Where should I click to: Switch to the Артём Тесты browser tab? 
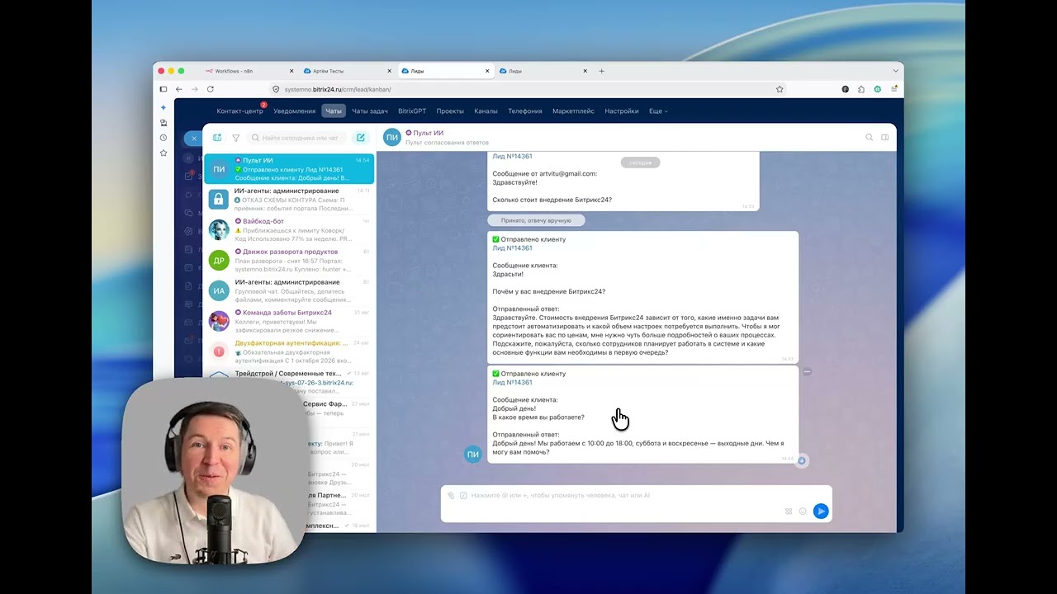point(347,71)
